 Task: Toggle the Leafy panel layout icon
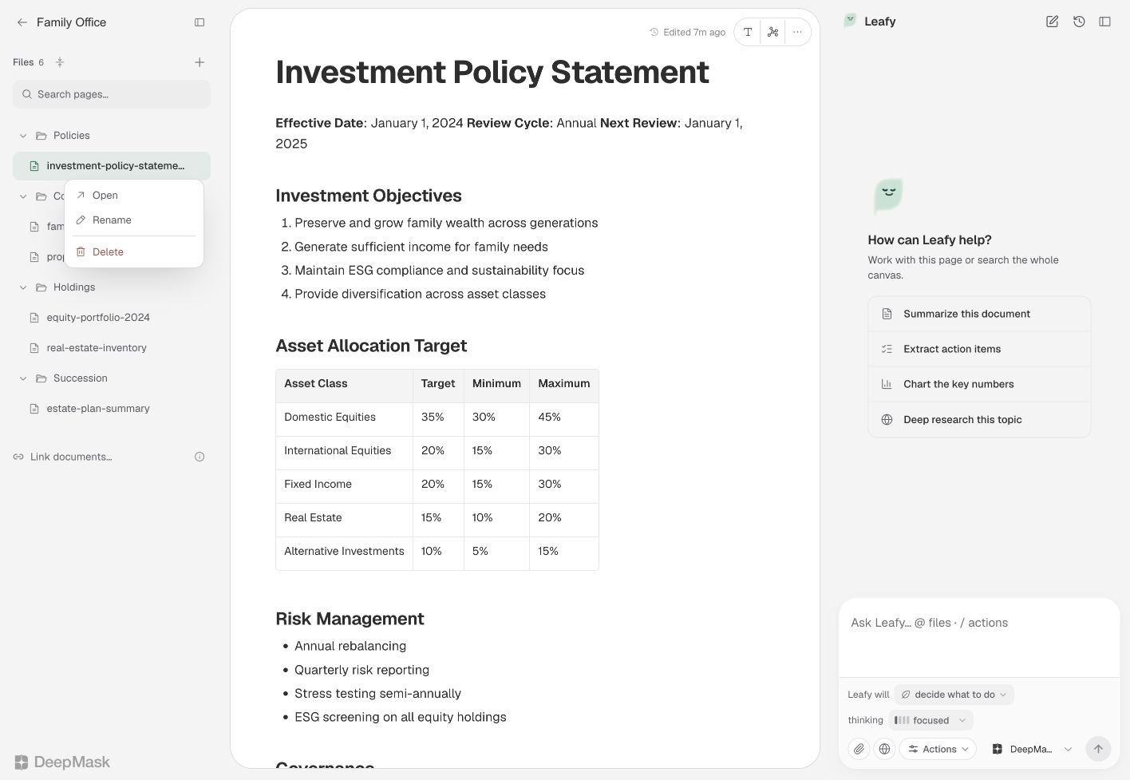pyautogui.click(x=1105, y=22)
